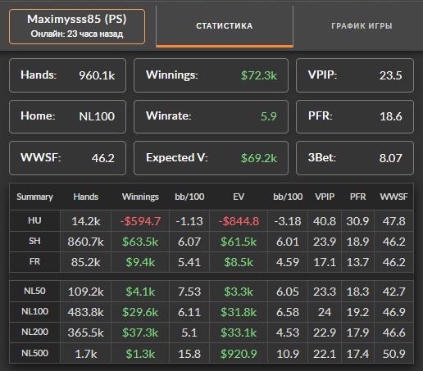Screen dimensions: 423x371
Task: Select the Winrate 5.9 stat box
Action: coord(211,116)
